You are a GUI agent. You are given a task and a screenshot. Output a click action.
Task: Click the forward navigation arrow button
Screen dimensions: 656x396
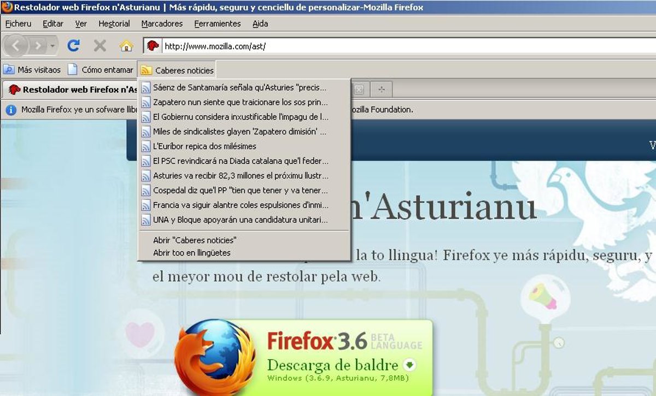point(38,46)
